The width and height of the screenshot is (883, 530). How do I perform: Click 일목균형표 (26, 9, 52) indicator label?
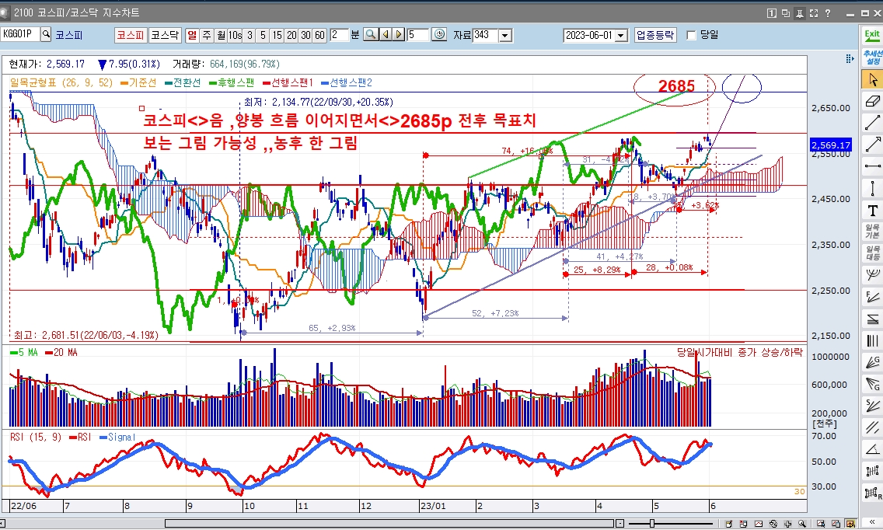61,83
